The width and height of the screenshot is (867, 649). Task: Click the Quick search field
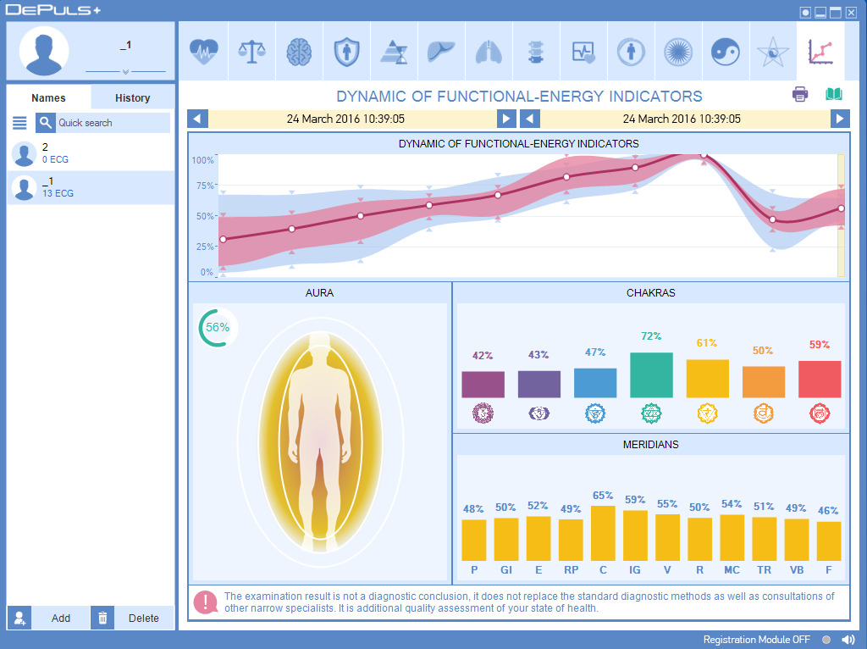pyautogui.click(x=112, y=123)
